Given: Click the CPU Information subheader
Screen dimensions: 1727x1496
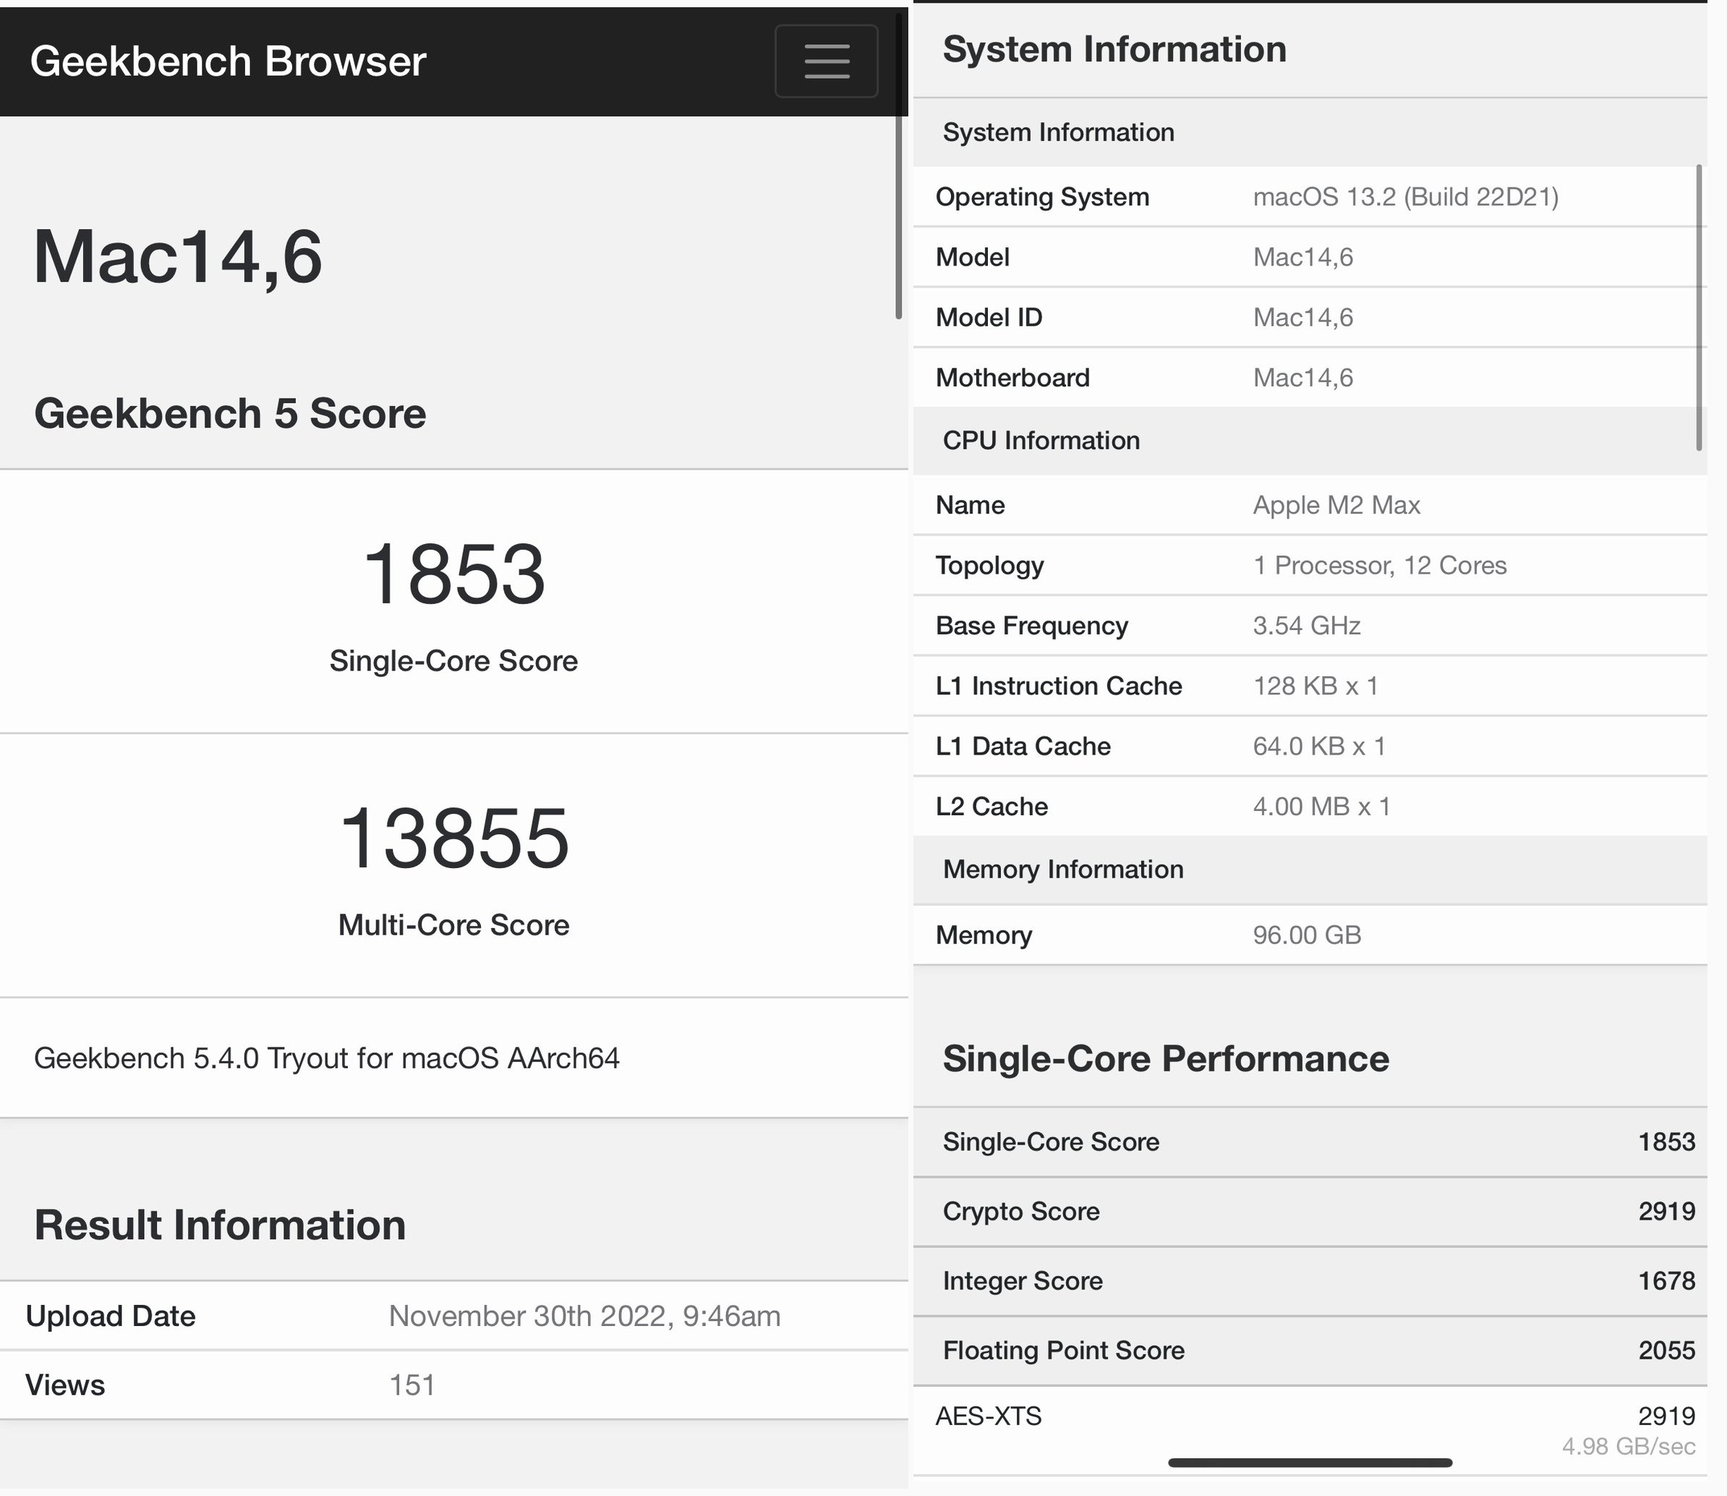Looking at the screenshot, I should coord(1041,440).
